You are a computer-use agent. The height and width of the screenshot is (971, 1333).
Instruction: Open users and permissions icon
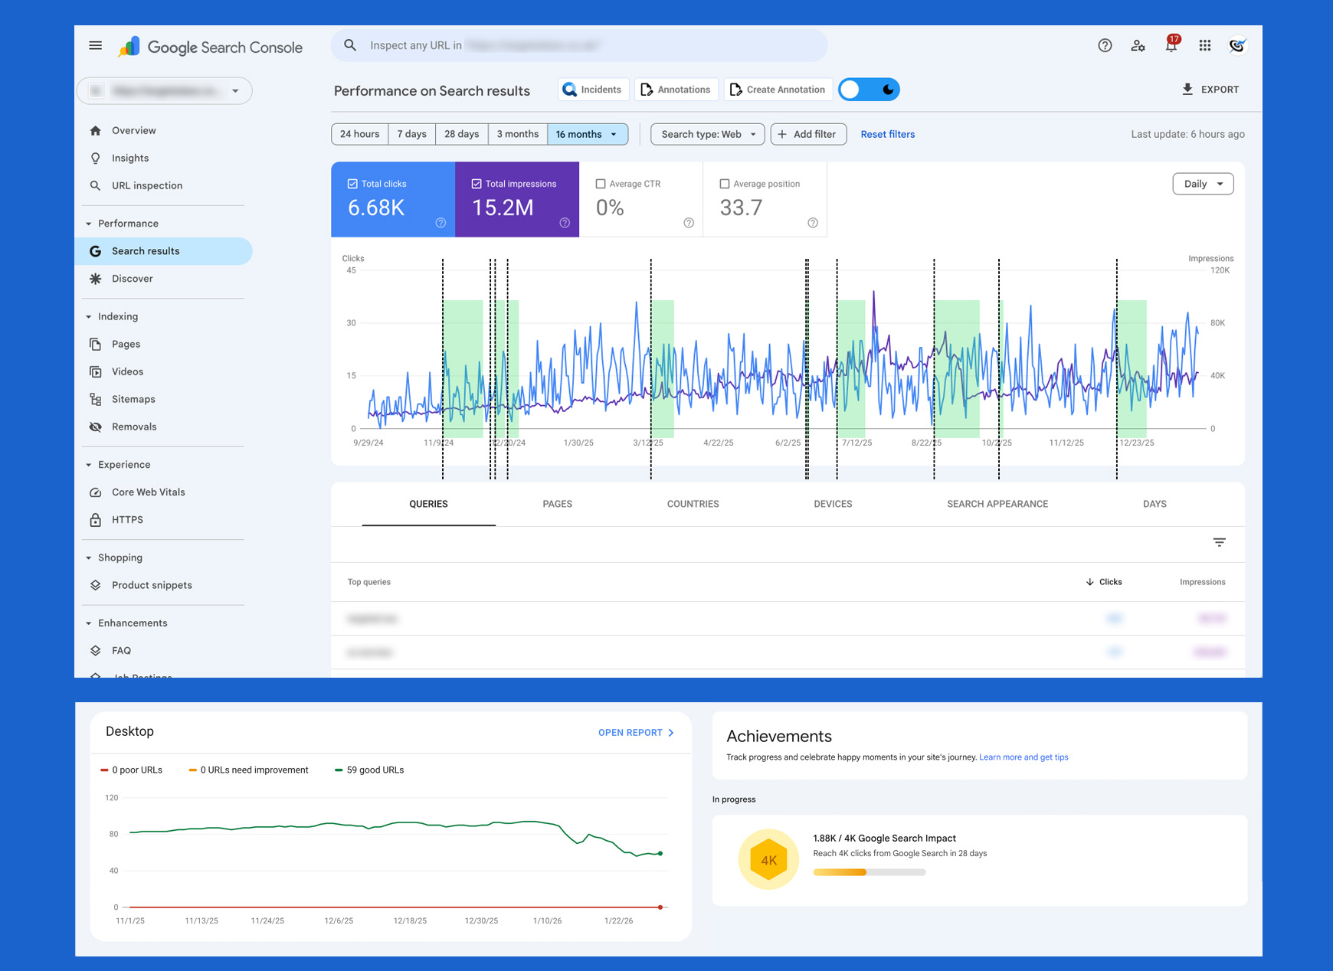1138,46
